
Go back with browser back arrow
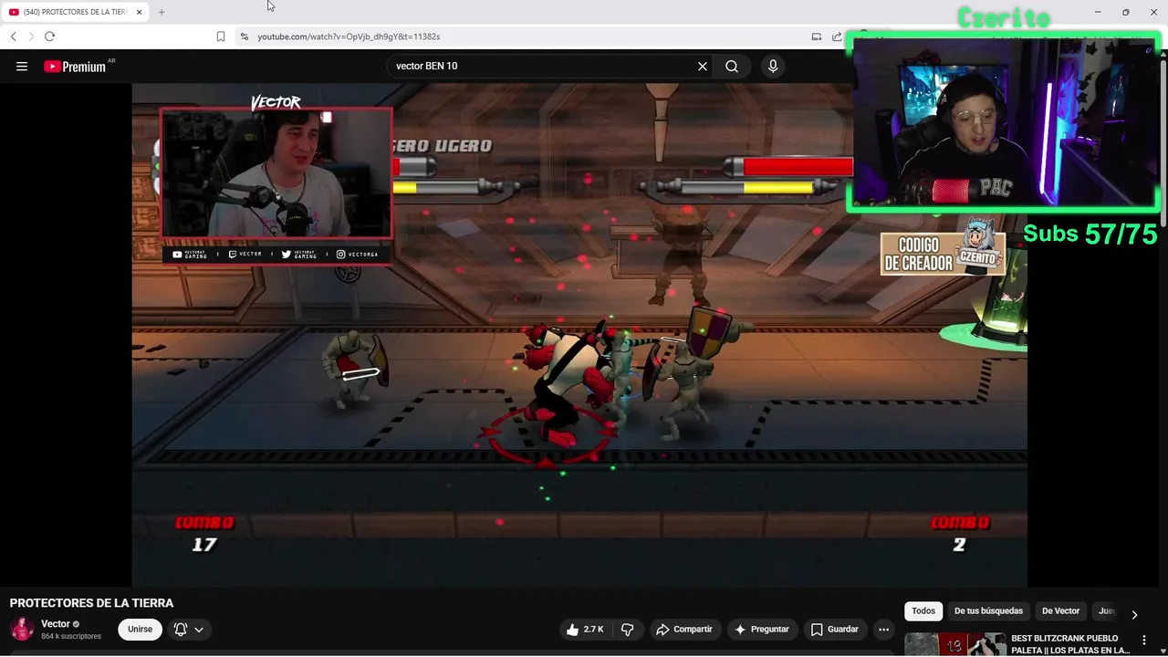click(14, 36)
